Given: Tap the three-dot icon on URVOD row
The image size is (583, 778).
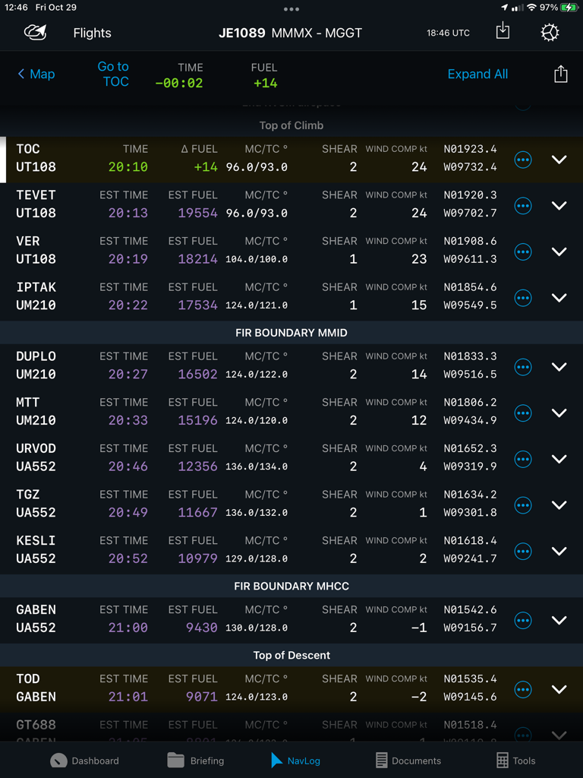Looking at the screenshot, I should tap(523, 459).
